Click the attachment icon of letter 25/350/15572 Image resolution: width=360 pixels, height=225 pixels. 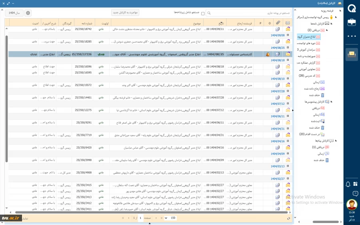point(278,85)
